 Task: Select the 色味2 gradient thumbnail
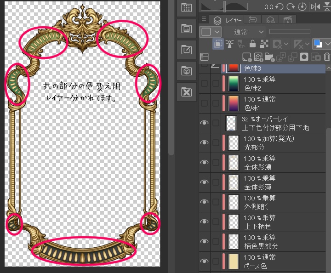point(233,84)
